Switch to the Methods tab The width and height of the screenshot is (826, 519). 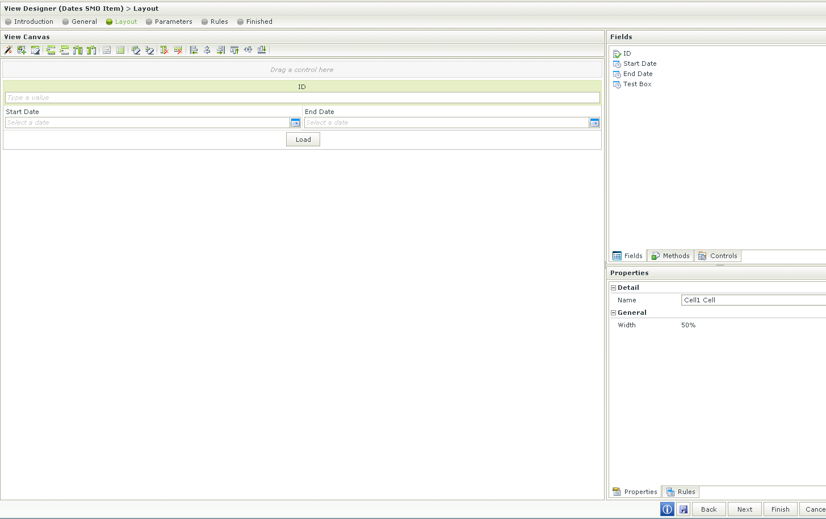[670, 256]
